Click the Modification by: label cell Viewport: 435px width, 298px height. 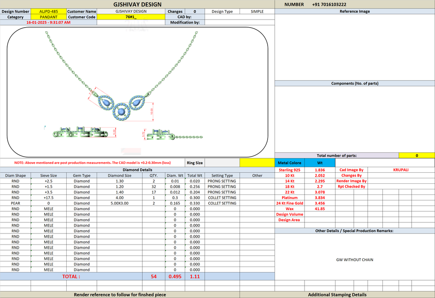(x=185, y=22)
